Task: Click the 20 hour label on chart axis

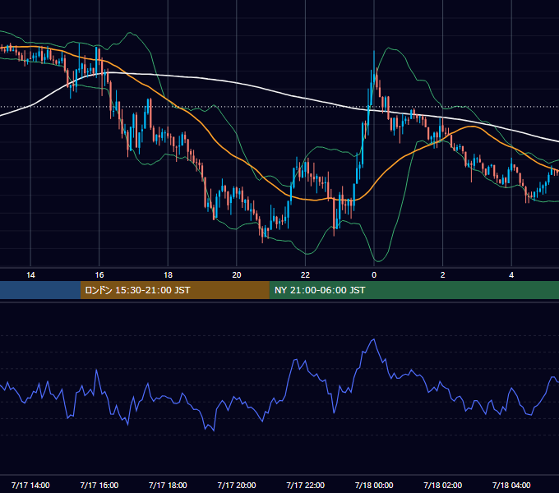Action: point(237,275)
